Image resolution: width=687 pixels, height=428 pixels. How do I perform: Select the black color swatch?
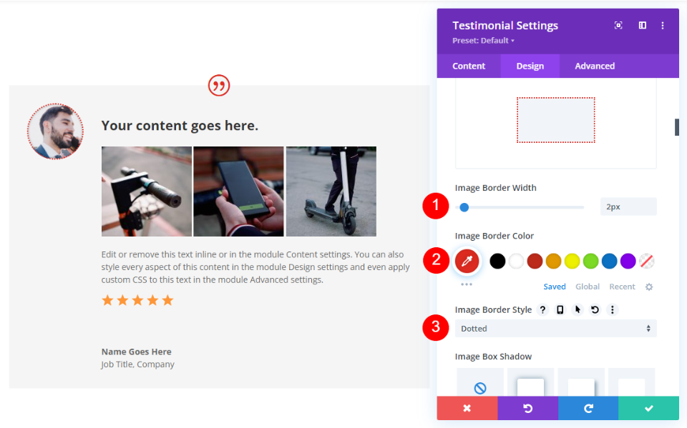[497, 262]
